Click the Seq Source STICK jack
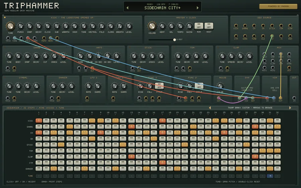 pyautogui.click(x=272, y=25)
